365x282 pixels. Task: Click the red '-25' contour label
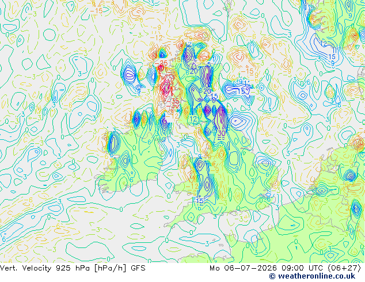[x=161, y=63]
